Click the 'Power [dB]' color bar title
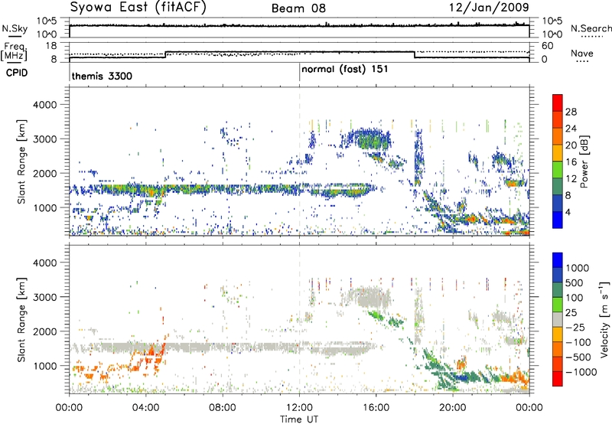 (x=584, y=161)
